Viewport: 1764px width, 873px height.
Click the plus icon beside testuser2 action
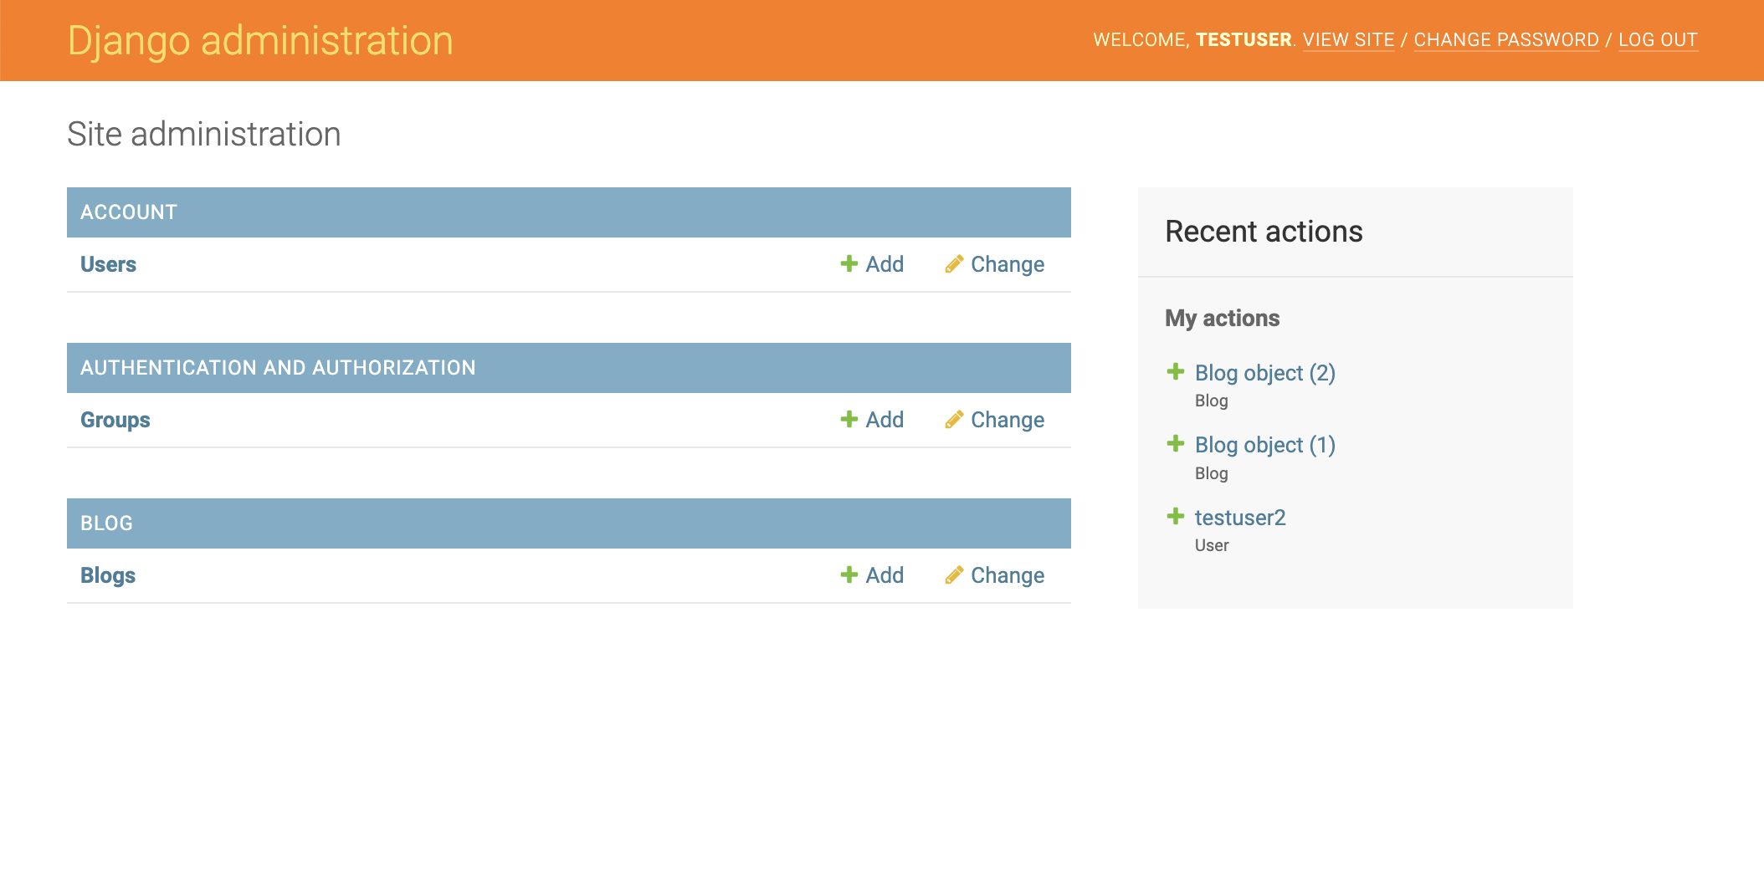(x=1176, y=515)
